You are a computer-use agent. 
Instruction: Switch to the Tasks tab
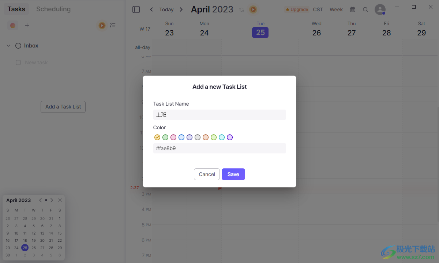[16, 9]
